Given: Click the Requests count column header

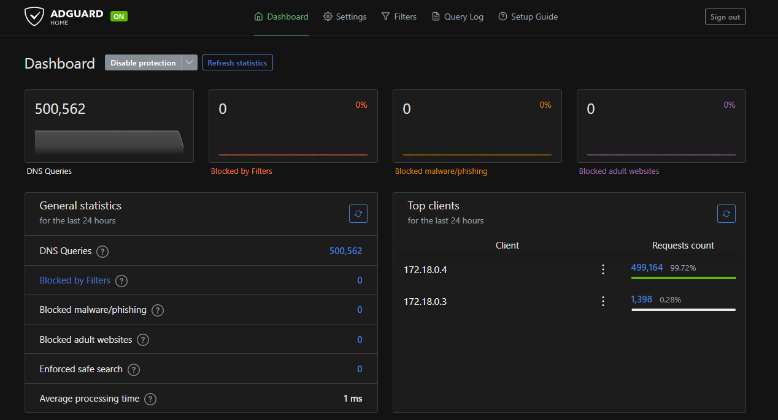Looking at the screenshot, I should [683, 246].
